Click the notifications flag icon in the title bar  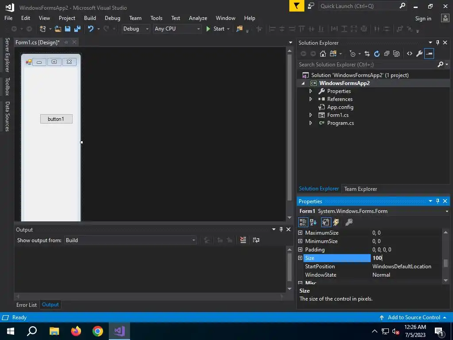point(297,6)
